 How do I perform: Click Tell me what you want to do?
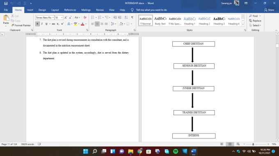151,10
